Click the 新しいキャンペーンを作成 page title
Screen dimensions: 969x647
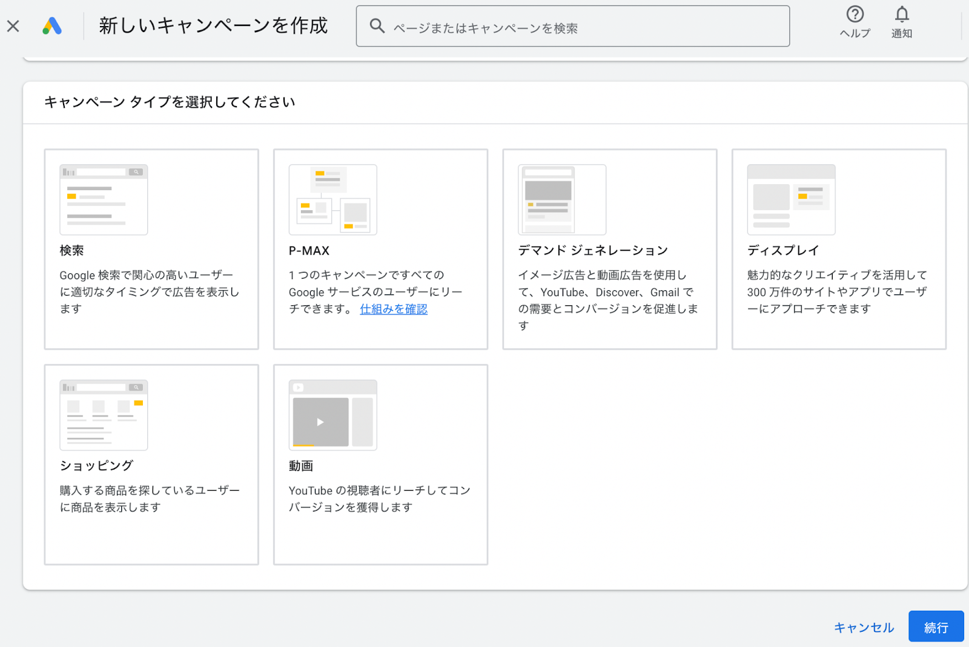click(213, 25)
